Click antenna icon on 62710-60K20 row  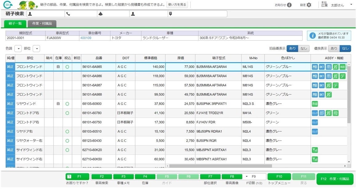pyautogui.click(x=315, y=150)
